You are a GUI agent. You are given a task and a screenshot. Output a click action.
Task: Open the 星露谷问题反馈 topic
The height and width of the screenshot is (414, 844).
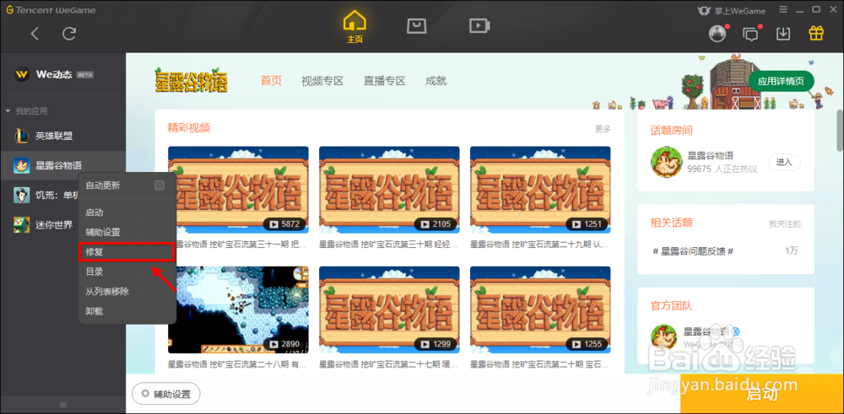(693, 250)
